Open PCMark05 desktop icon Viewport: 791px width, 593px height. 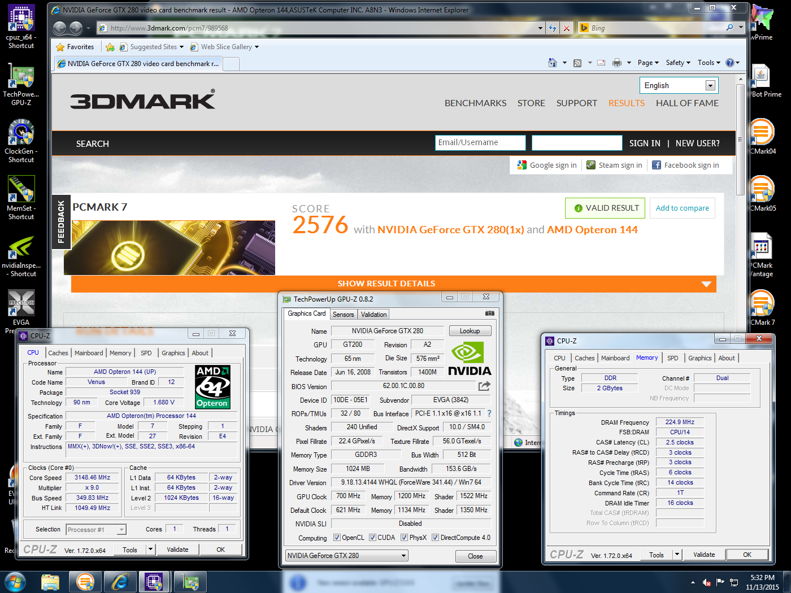pyautogui.click(x=762, y=193)
